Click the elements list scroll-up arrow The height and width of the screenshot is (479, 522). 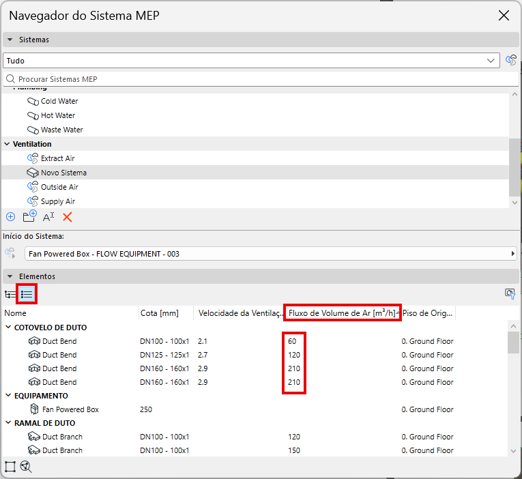[513, 326]
